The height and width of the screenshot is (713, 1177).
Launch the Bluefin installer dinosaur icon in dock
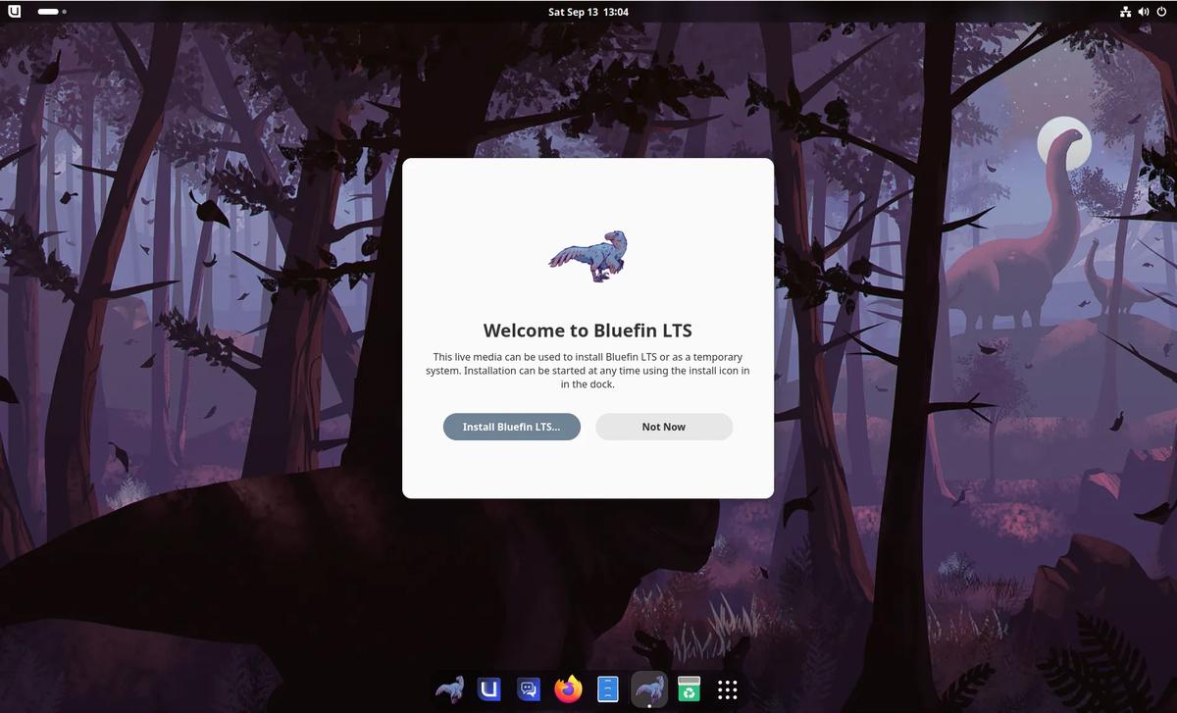coord(450,689)
